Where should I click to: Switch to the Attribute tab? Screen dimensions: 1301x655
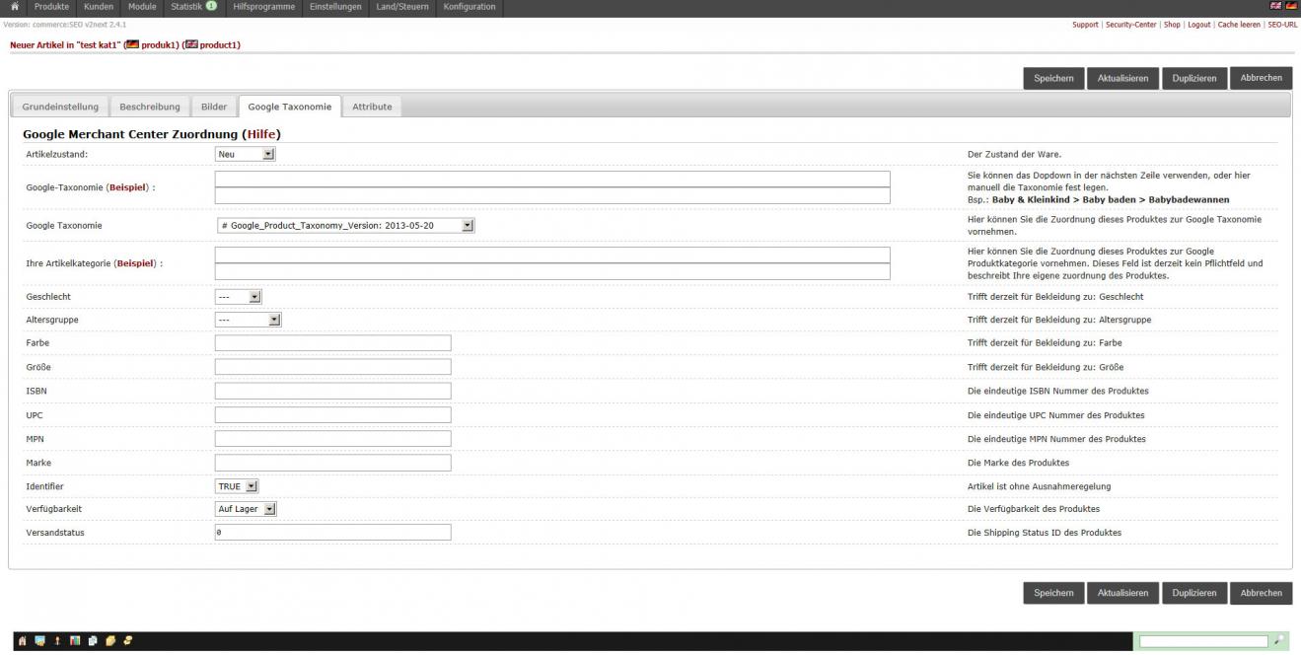pos(372,107)
